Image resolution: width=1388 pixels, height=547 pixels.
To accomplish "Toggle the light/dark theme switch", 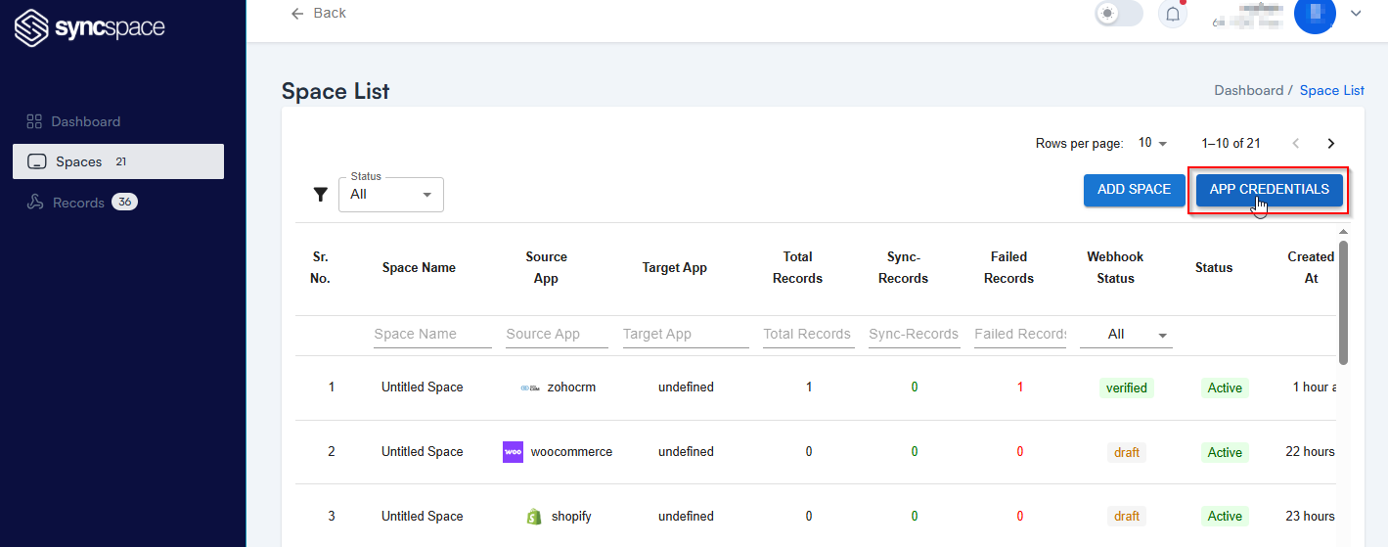I will [1119, 14].
